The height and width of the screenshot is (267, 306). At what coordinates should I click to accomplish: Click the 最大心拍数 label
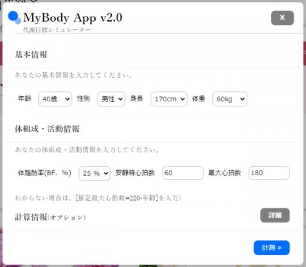[x=224, y=173]
